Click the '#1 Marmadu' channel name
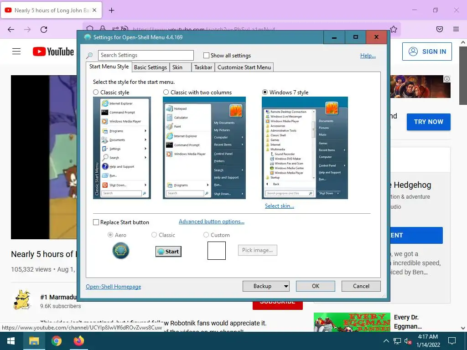The width and height of the screenshot is (467, 350). (x=58, y=297)
